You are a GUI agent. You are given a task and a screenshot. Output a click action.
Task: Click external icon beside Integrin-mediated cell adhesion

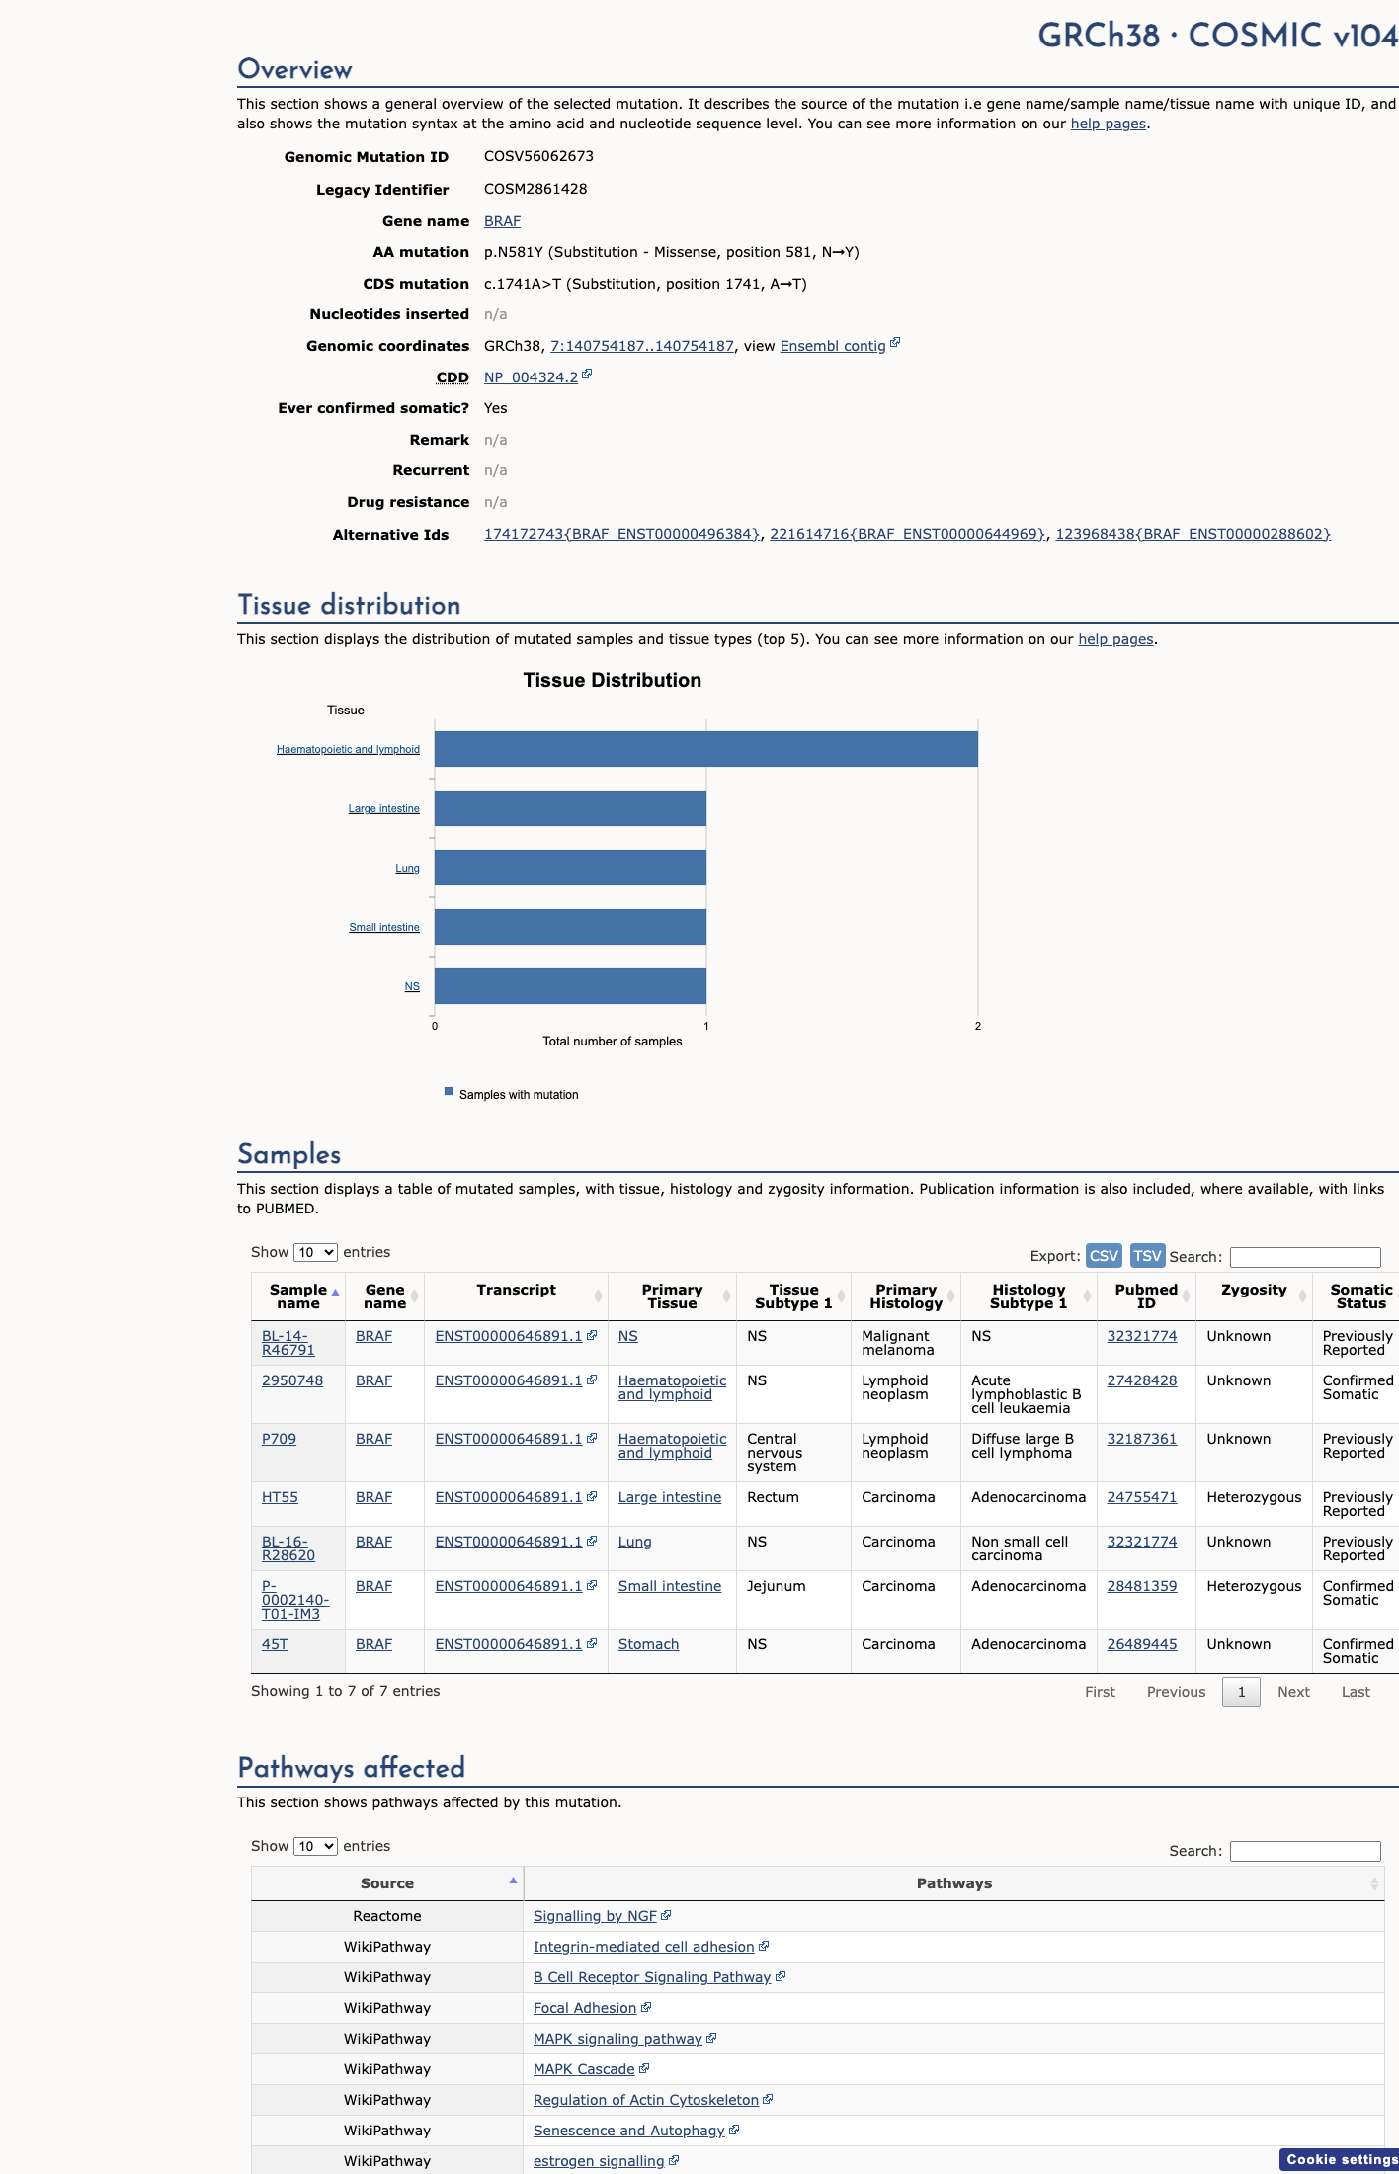tap(764, 1946)
